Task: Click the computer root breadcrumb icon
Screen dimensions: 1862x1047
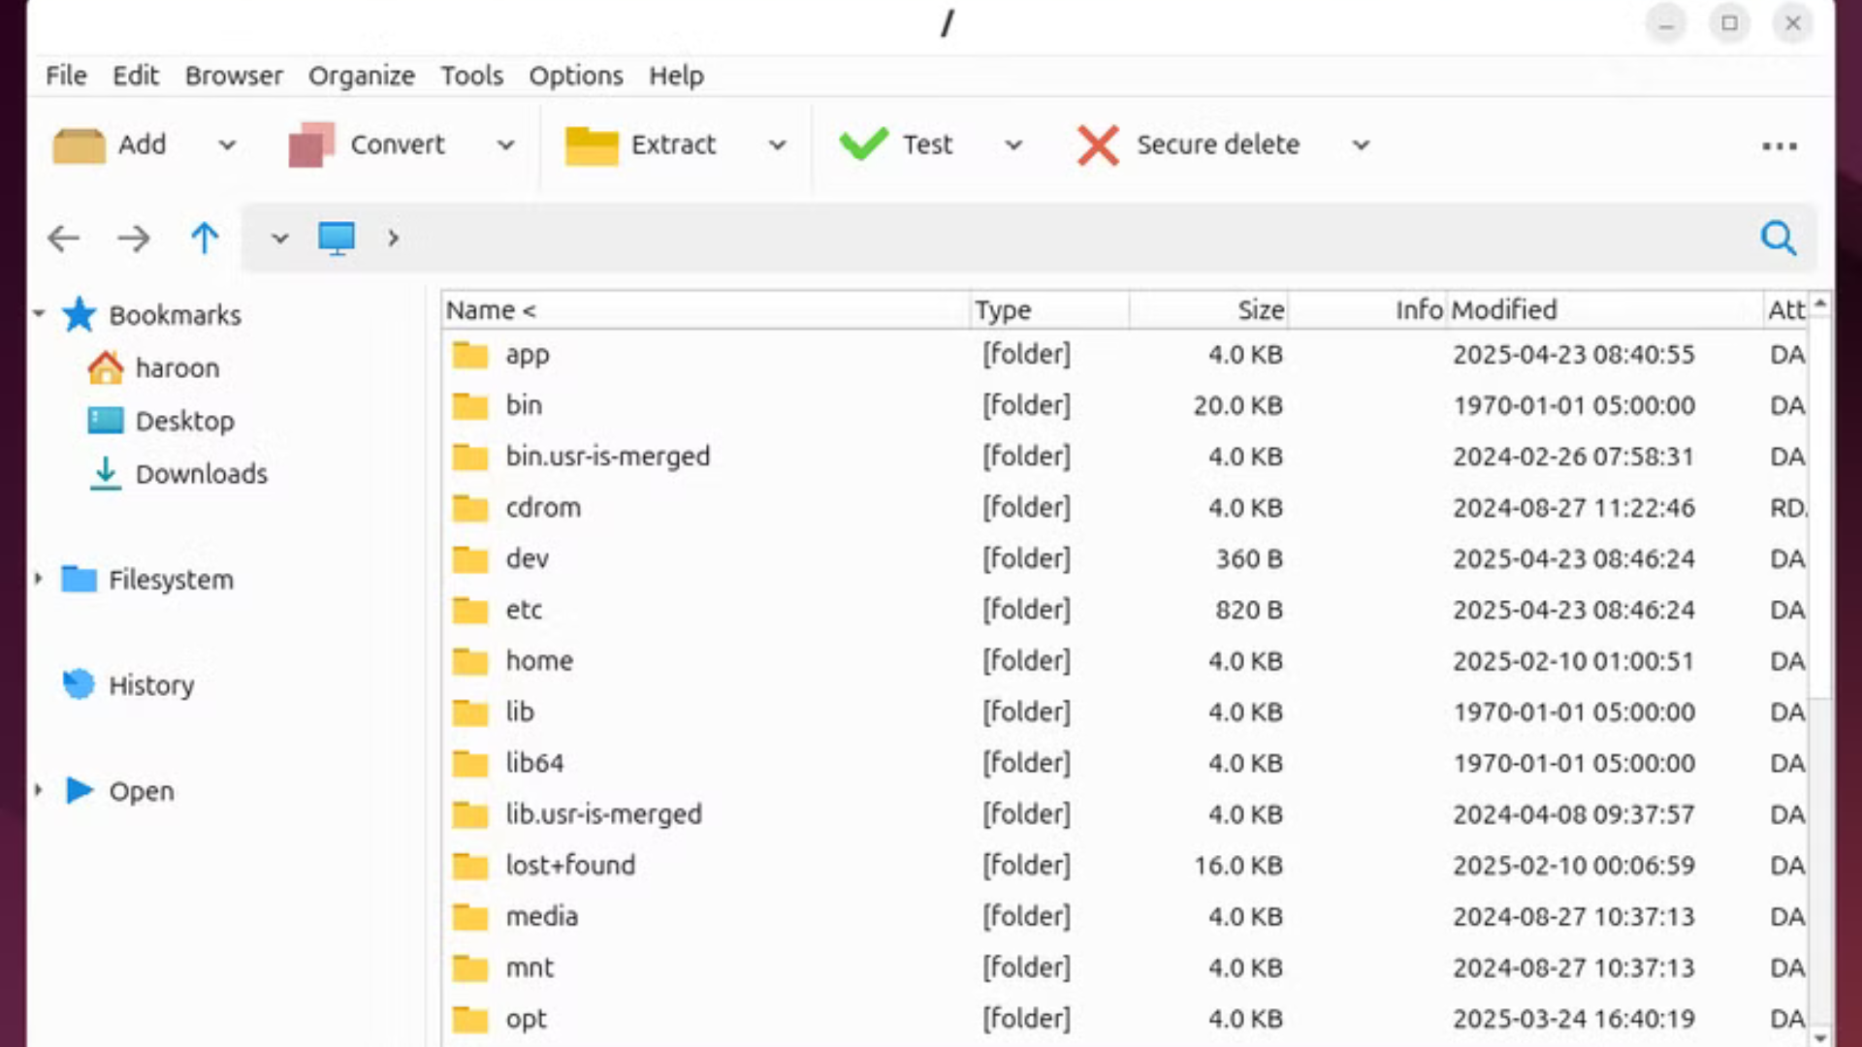Action: click(337, 238)
